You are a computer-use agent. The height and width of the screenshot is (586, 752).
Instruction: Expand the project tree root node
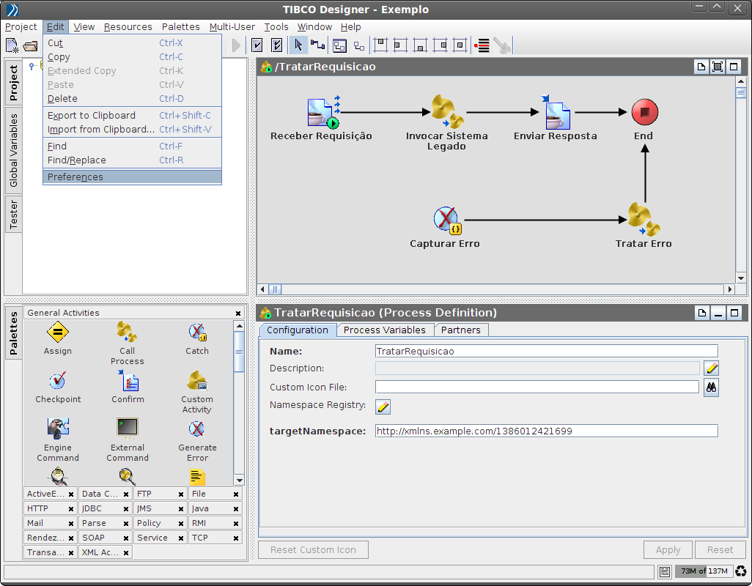coord(32,66)
